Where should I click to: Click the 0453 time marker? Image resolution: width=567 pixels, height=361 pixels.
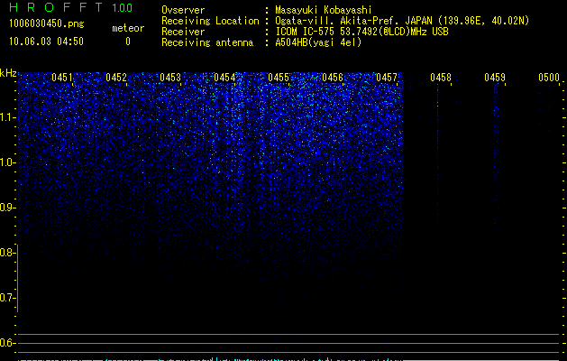click(x=170, y=78)
